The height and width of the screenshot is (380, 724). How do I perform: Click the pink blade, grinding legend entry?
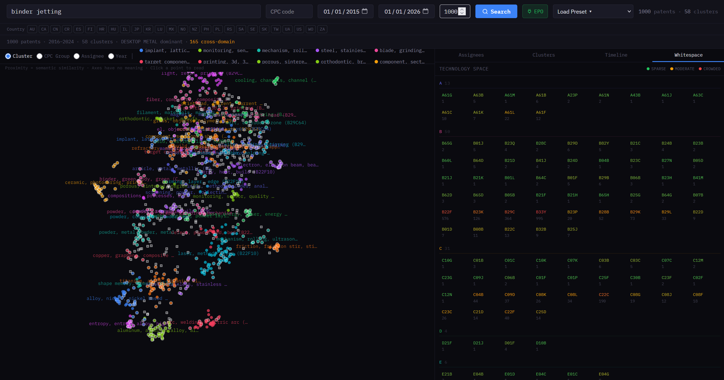coord(400,50)
